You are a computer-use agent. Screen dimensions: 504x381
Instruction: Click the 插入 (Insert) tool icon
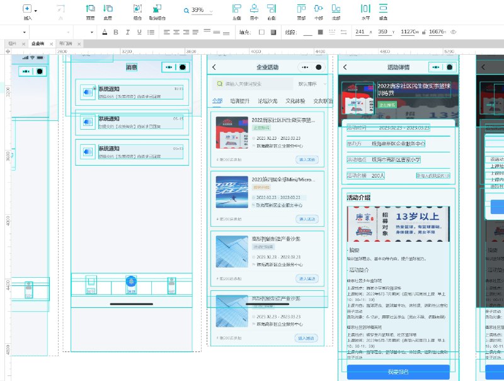click(x=27, y=9)
